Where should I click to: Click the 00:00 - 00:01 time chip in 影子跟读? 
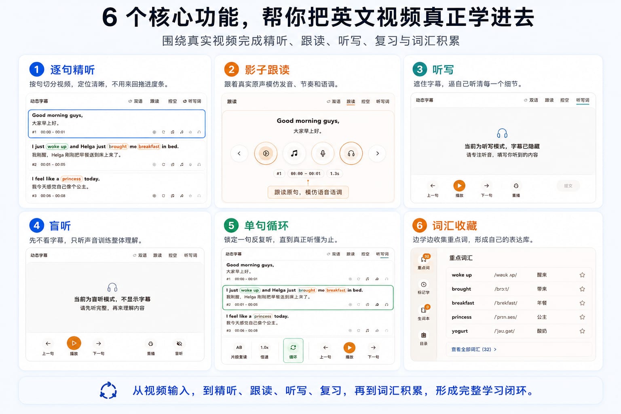point(306,173)
